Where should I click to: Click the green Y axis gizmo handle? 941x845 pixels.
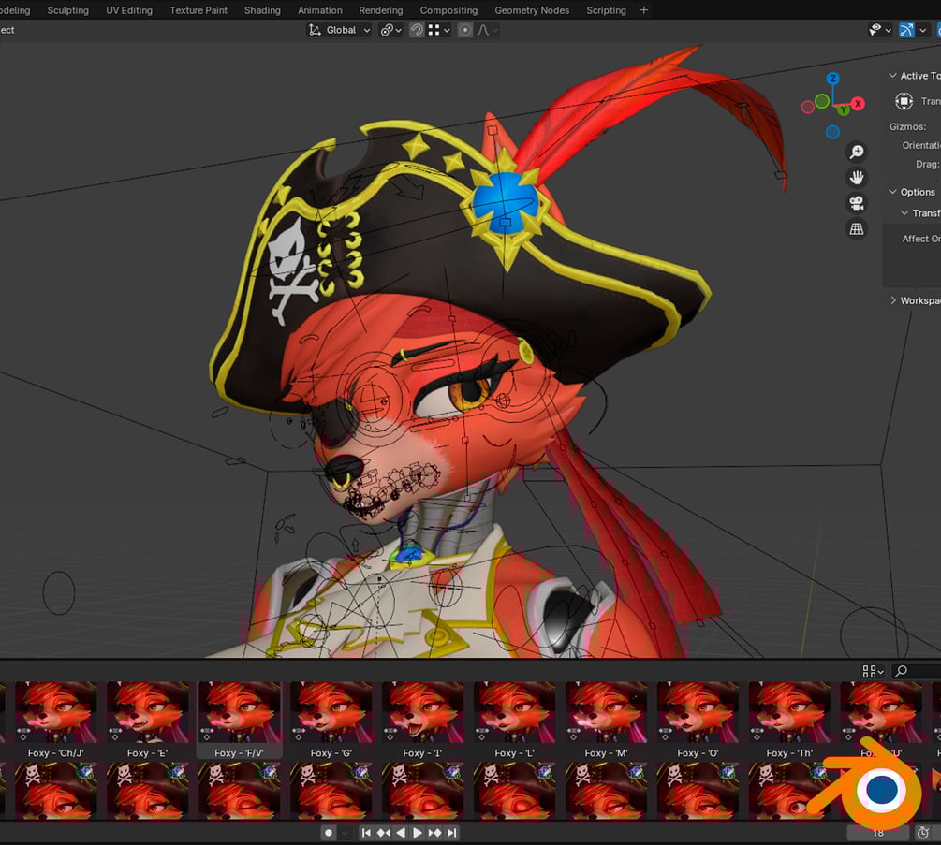[x=844, y=109]
